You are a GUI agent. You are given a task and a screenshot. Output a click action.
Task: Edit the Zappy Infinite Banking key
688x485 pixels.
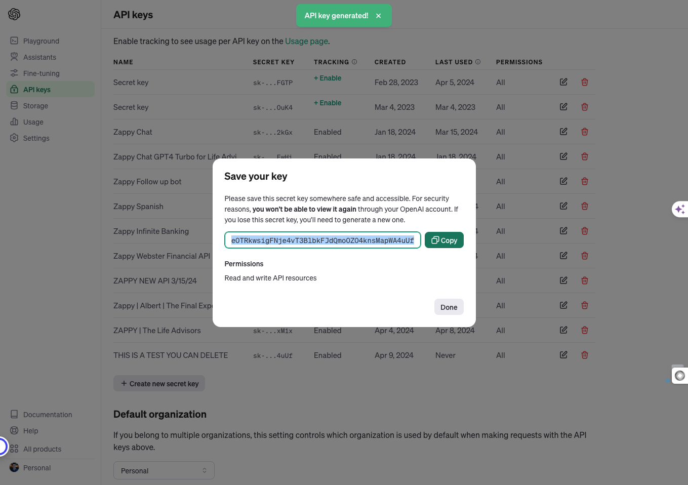563,231
